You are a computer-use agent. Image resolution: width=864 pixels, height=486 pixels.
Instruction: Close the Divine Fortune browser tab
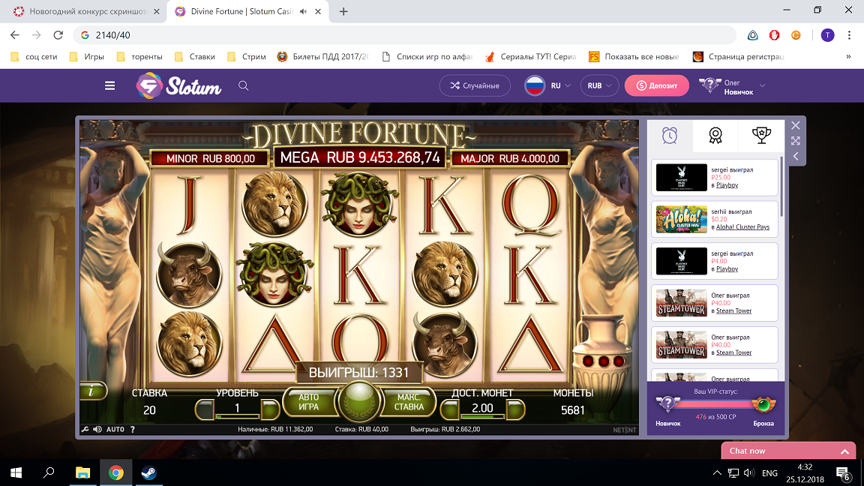[318, 11]
